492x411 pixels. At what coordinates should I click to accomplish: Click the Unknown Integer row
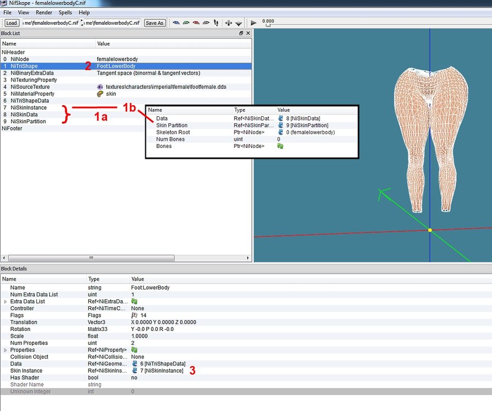click(x=246, y=392)
